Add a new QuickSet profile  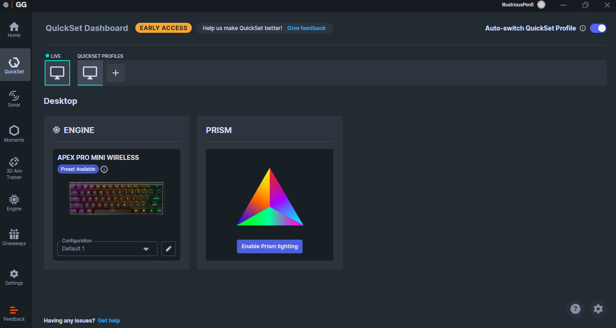point(116,73)
